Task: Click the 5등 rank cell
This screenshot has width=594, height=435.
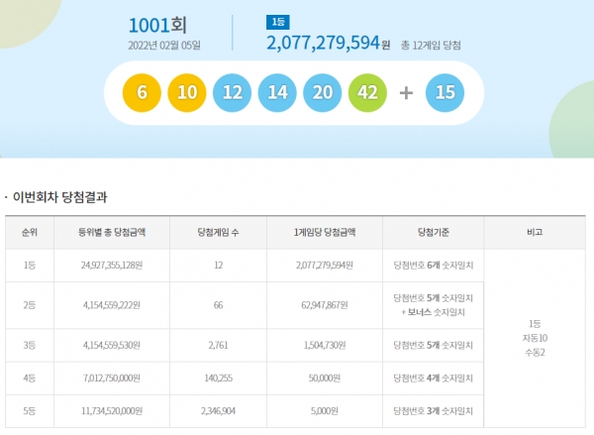Action: pyautogui.click(x=30, y=411)
